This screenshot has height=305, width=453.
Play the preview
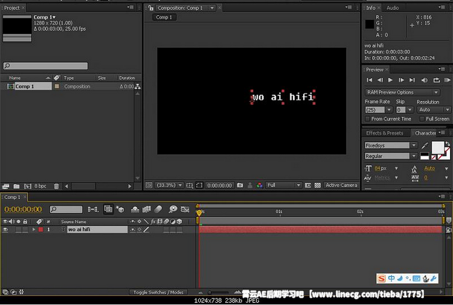[390, 80]
